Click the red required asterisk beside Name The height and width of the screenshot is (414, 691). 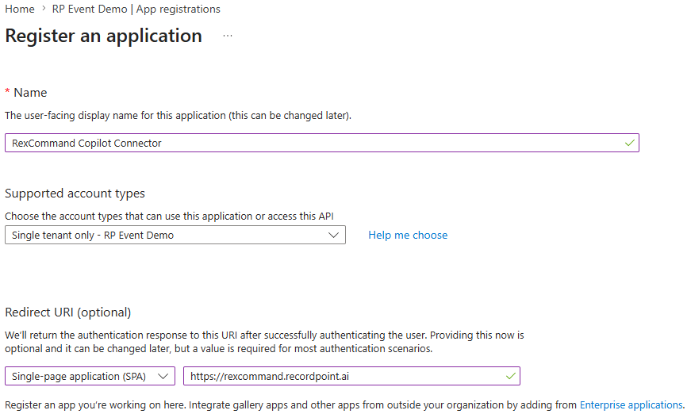pos(8,93)
